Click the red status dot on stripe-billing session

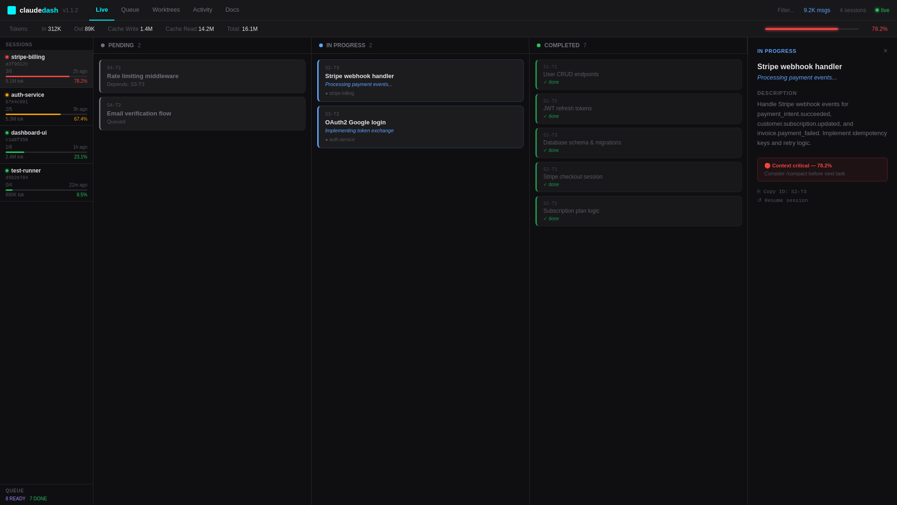[x=7, y=57]
